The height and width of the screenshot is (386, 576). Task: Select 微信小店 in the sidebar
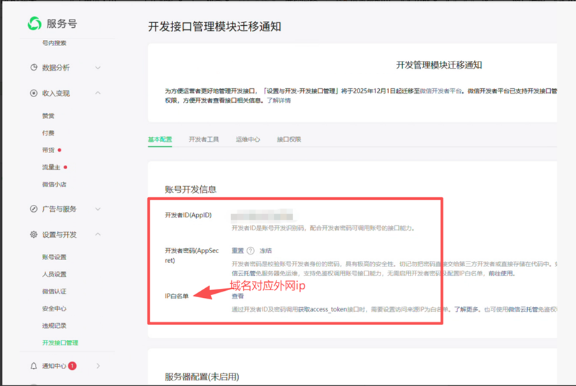point(54,185)
